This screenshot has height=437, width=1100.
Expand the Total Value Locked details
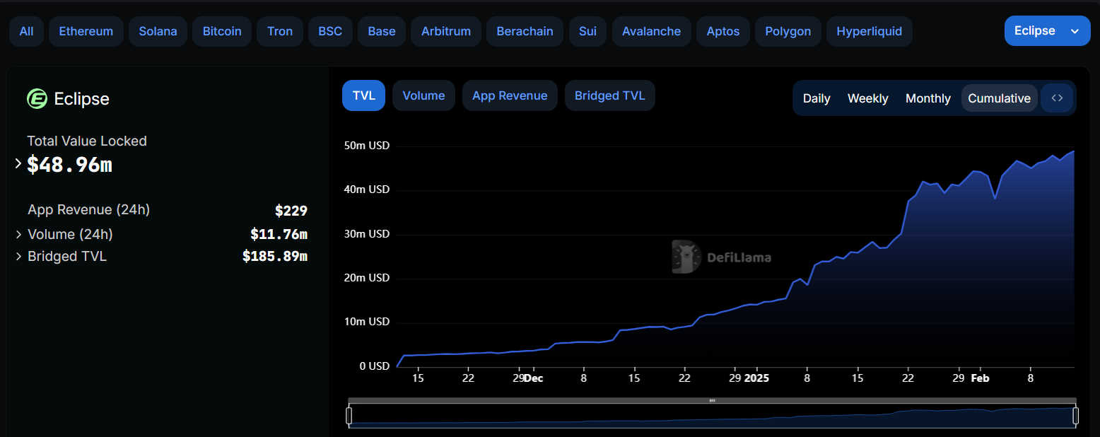(18, 163)
